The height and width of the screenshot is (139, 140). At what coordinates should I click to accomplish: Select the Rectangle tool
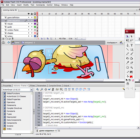[132, 49]
